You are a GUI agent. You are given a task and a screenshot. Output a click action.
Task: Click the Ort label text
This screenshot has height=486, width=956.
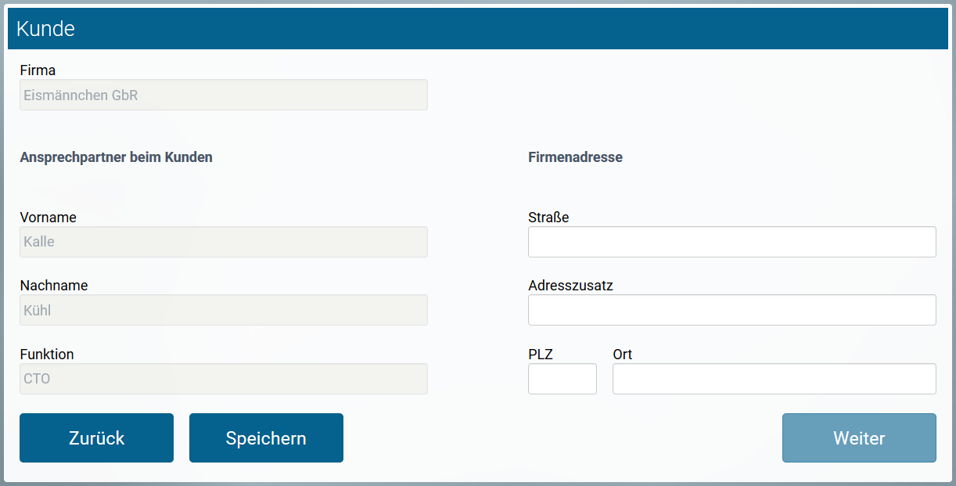[x=623, y=354]
